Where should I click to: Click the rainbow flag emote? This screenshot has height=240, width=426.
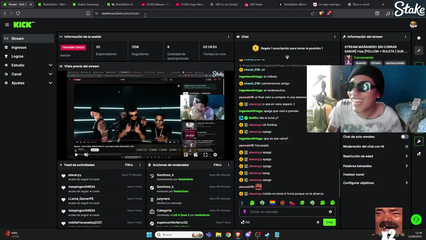(272, 203)
